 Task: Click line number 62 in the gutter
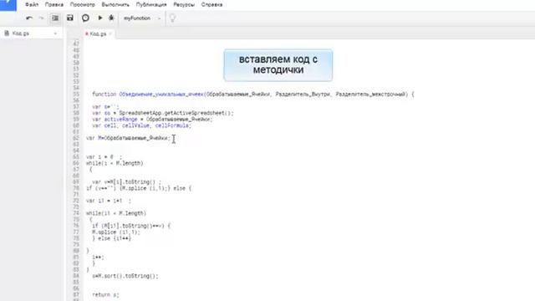tap(76, 138)
